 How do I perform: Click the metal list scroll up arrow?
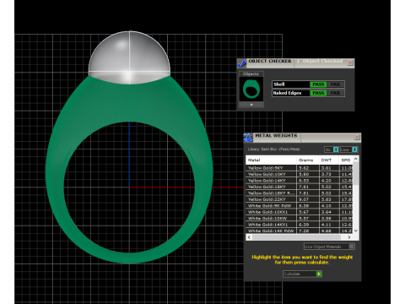coord(356,159)
